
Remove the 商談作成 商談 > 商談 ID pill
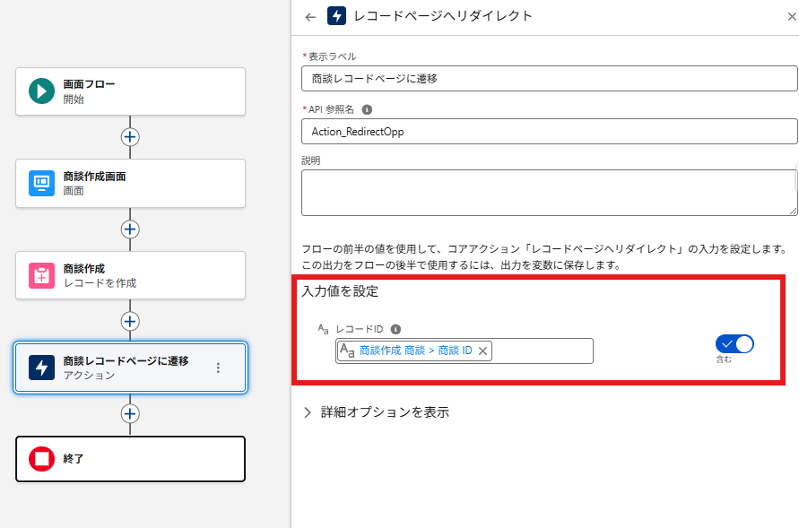pos(482,351)
